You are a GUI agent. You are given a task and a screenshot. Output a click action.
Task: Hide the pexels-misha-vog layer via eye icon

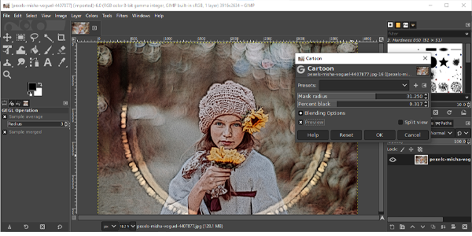point(393,160)
